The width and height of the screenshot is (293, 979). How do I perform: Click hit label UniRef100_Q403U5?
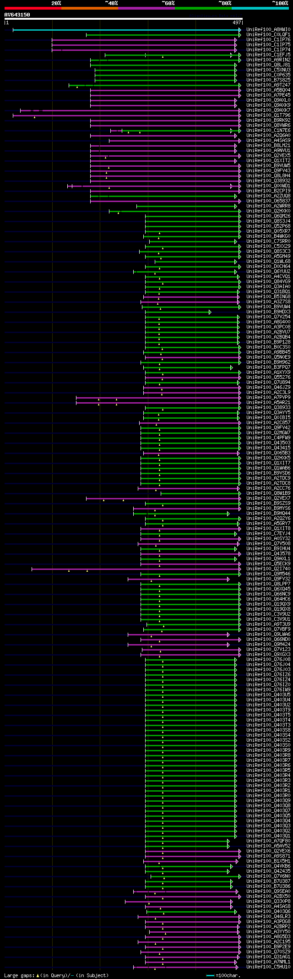(x=268, y=695)
